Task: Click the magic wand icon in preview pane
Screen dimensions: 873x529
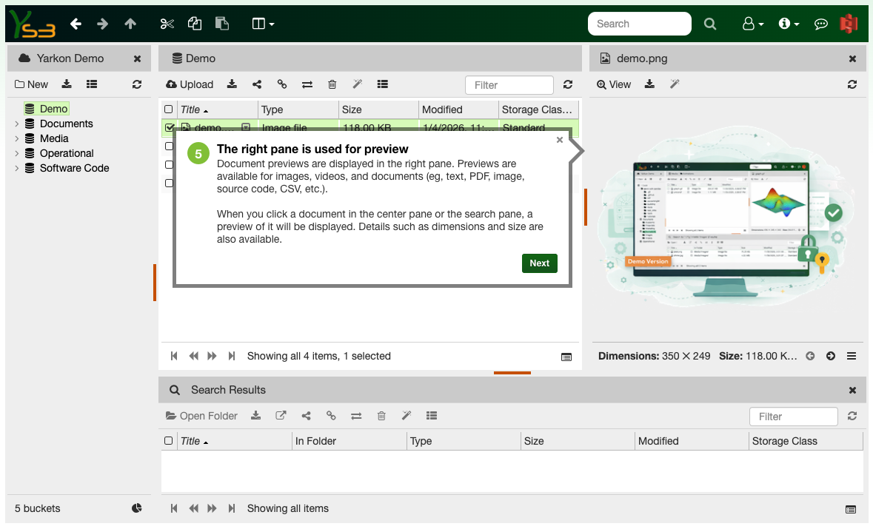Action: point(675,84)
